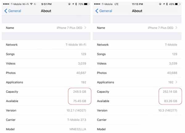The width and height of the screenshot is (185, 133).
Task: Tap Photos row showing 40,688
Action: pyautogui.click(x=137, y=73)
